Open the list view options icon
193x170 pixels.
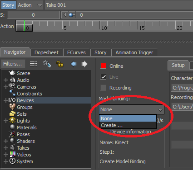pyautogui.click(x=34, y=64)
